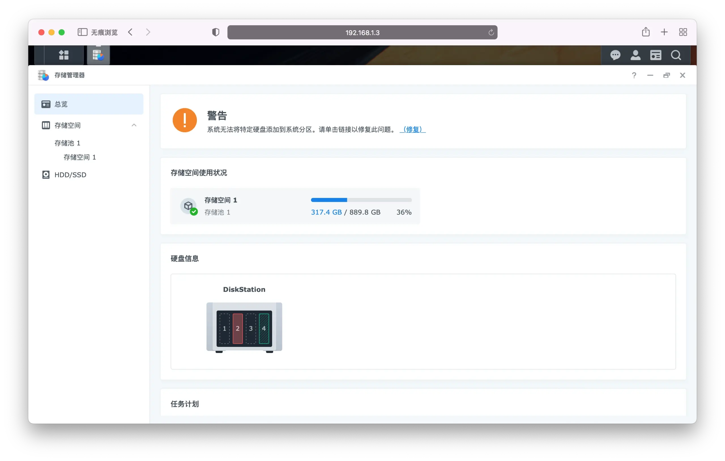Click the 无痕浏览 private browsing label
This screenshot has height=461, width=725.
104,33
